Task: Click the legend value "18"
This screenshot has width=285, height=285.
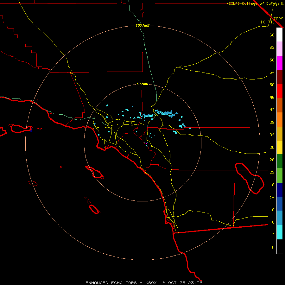Action: (x=272, y=185)
